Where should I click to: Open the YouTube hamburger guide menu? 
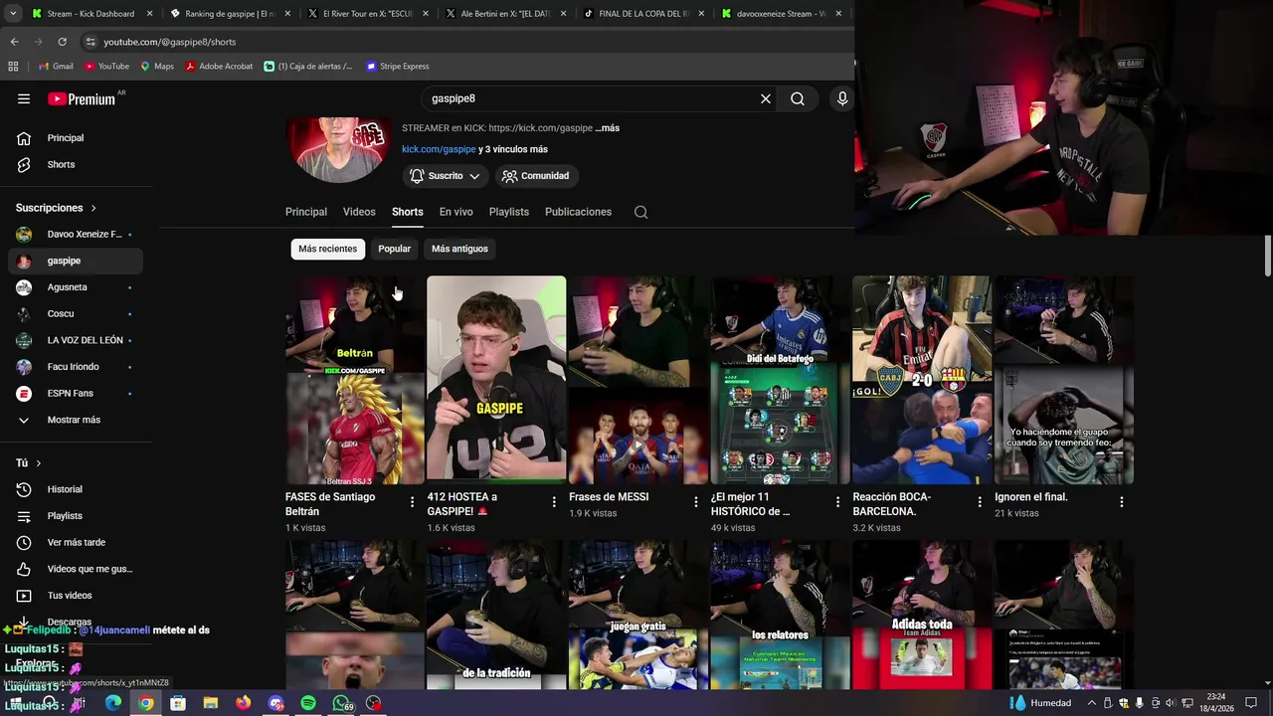pyautogui.click(x=24, y=98)
